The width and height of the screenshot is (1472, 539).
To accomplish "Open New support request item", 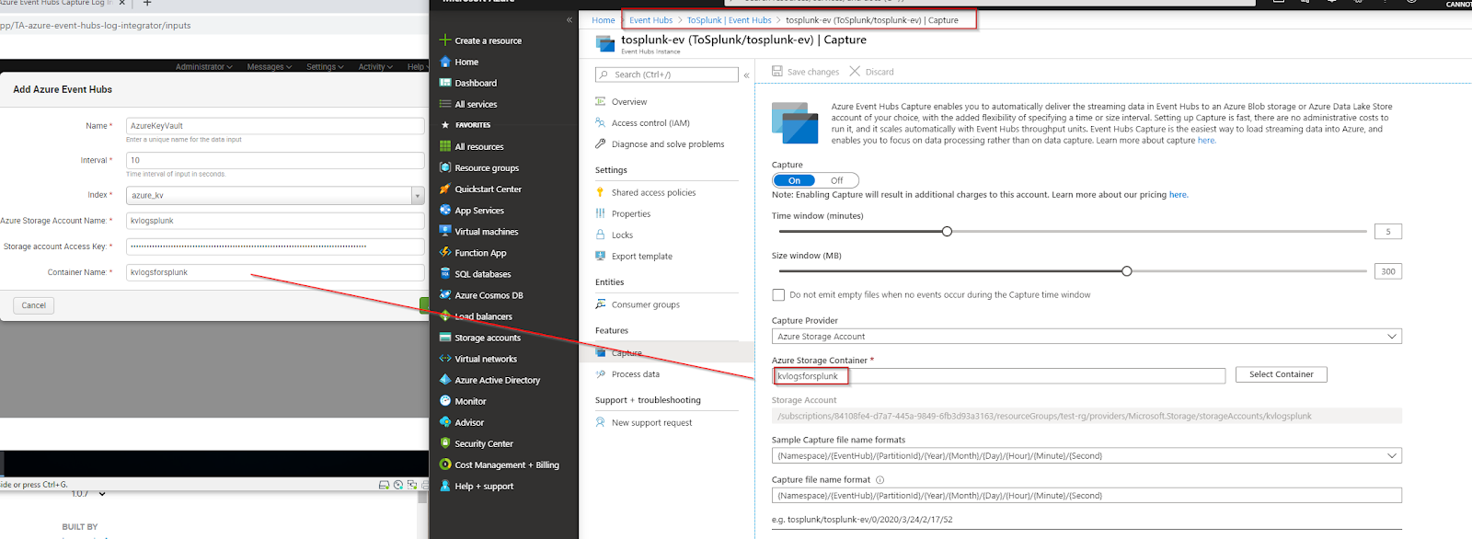I will click(x=651, y=423).
